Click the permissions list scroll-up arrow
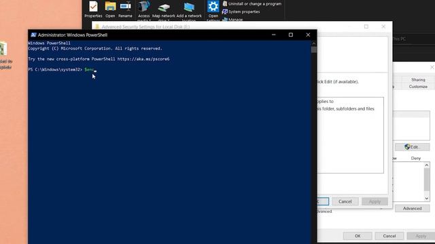 [427, 165]
